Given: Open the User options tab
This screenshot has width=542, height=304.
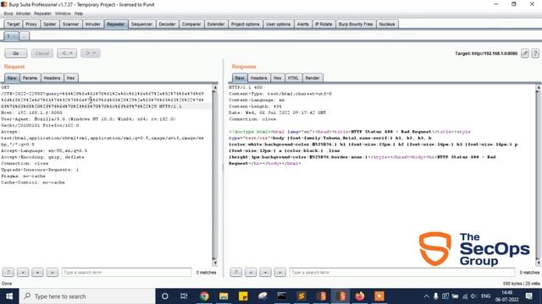Looking at the screenshot, I should point(278,24).
